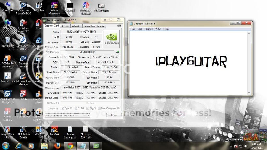Toggle the CUDA checkbox in GPU-Z

(76, 108)
